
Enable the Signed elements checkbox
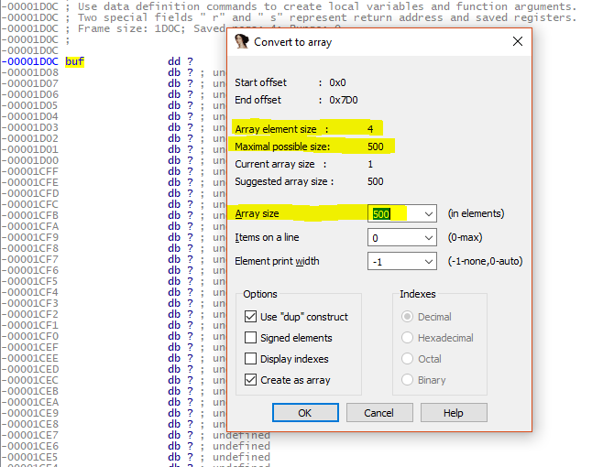(x=251, y=338)
